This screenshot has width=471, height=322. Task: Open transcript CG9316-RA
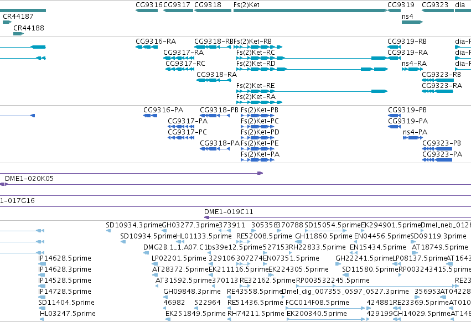[x=156, y=41]
